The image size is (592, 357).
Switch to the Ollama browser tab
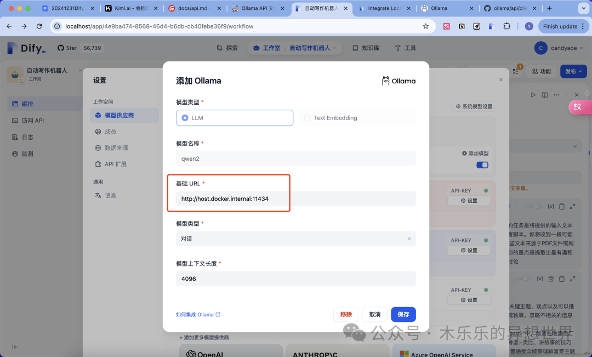pyautogui.click(x=447, y=8)
